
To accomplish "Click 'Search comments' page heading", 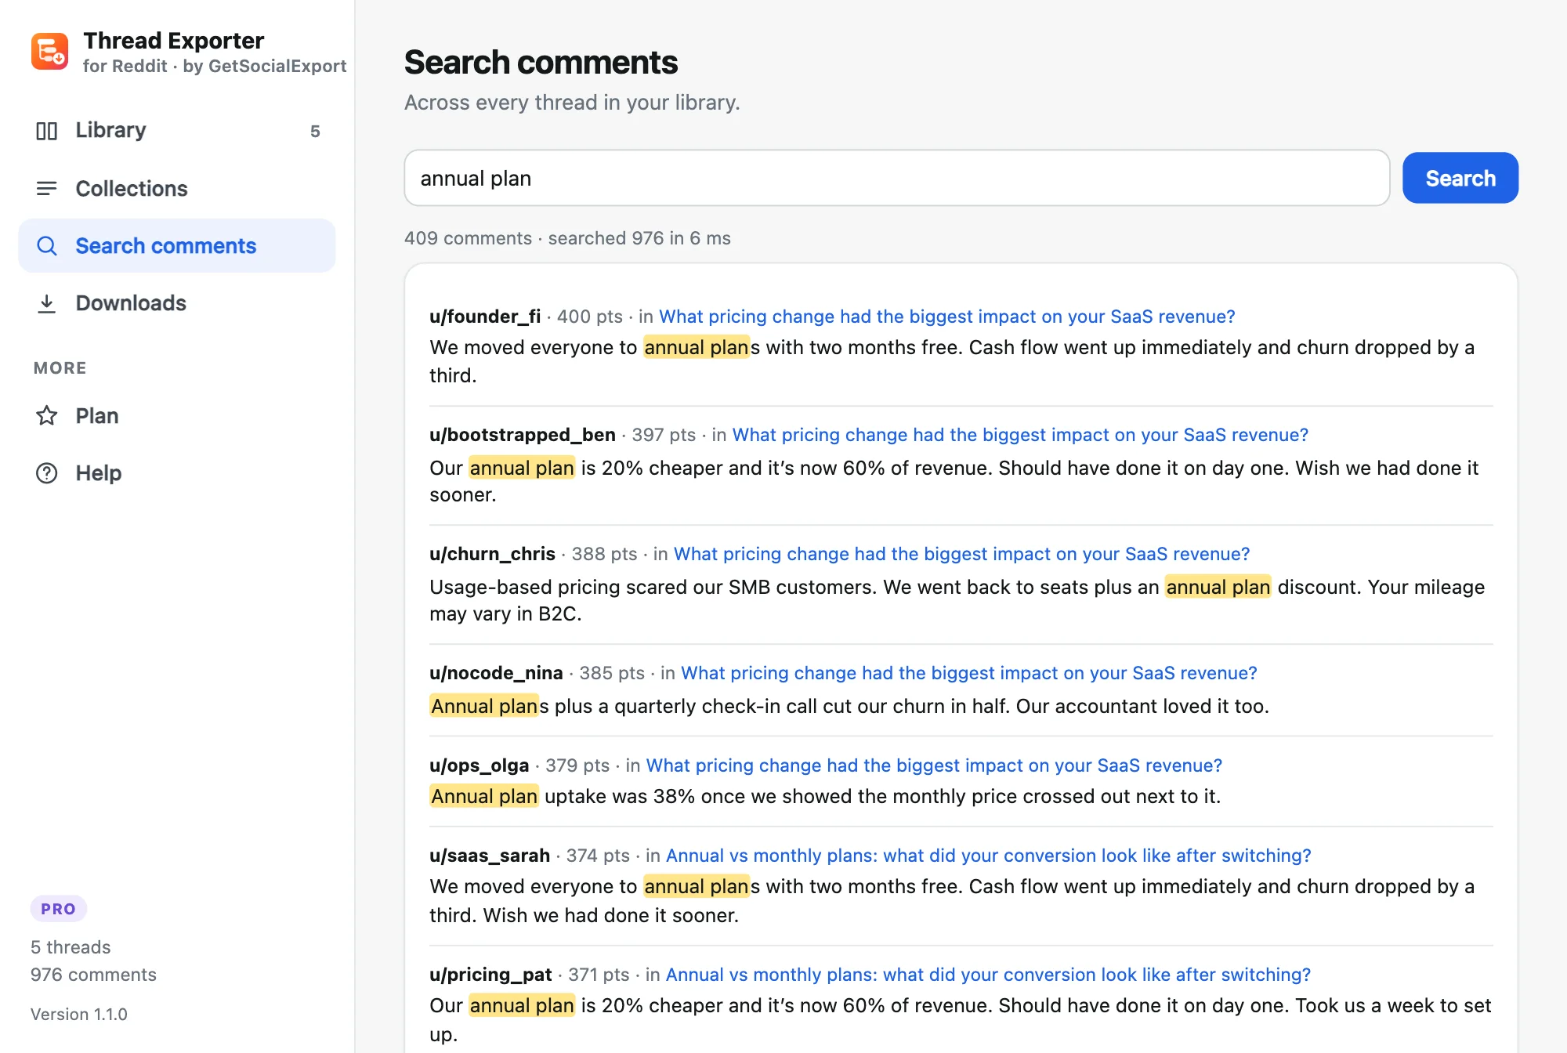I will (x=541, y=63).
